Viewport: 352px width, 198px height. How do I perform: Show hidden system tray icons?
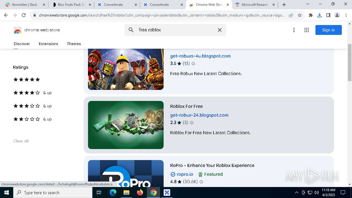click(x=296, y=193)
